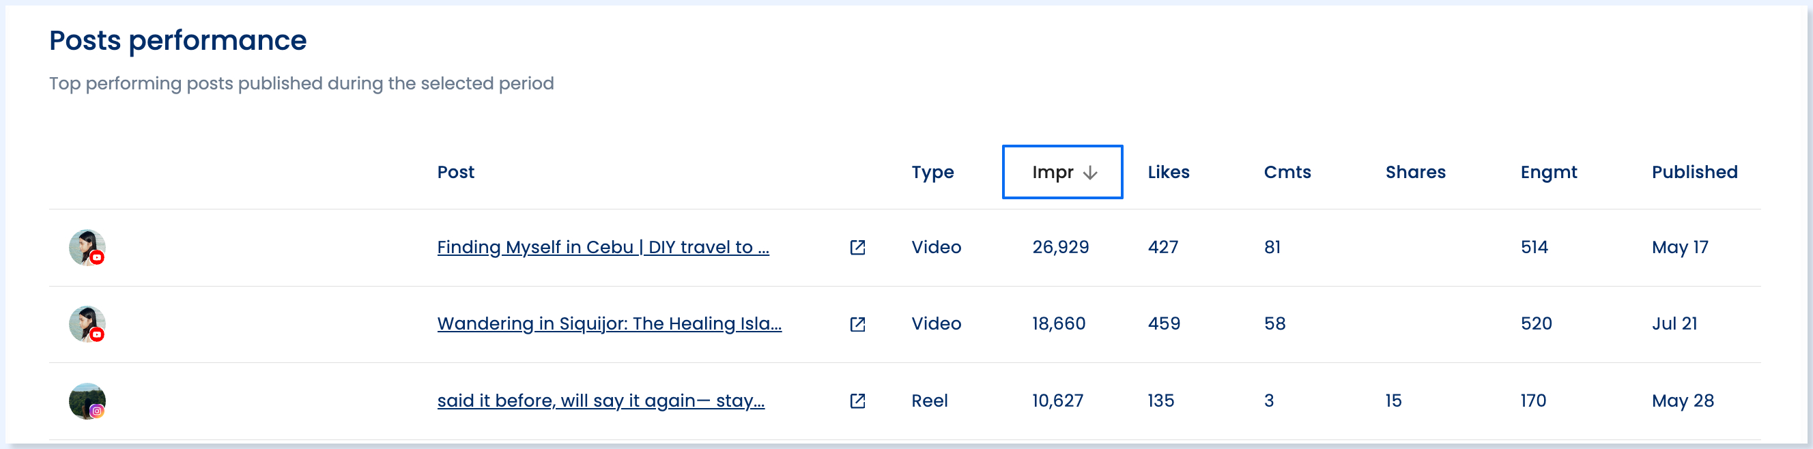Click the sort arrow beside Impr
Image resolution: width=1813 pixels, height=449 pixels.
1089,173
